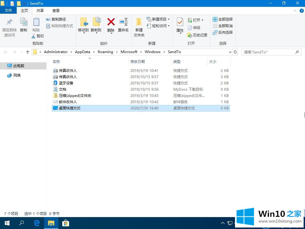Viewport: 305px width, 229px height.
Task: Switch to the 查看 ribbon tab
Action: coord(56,10)
